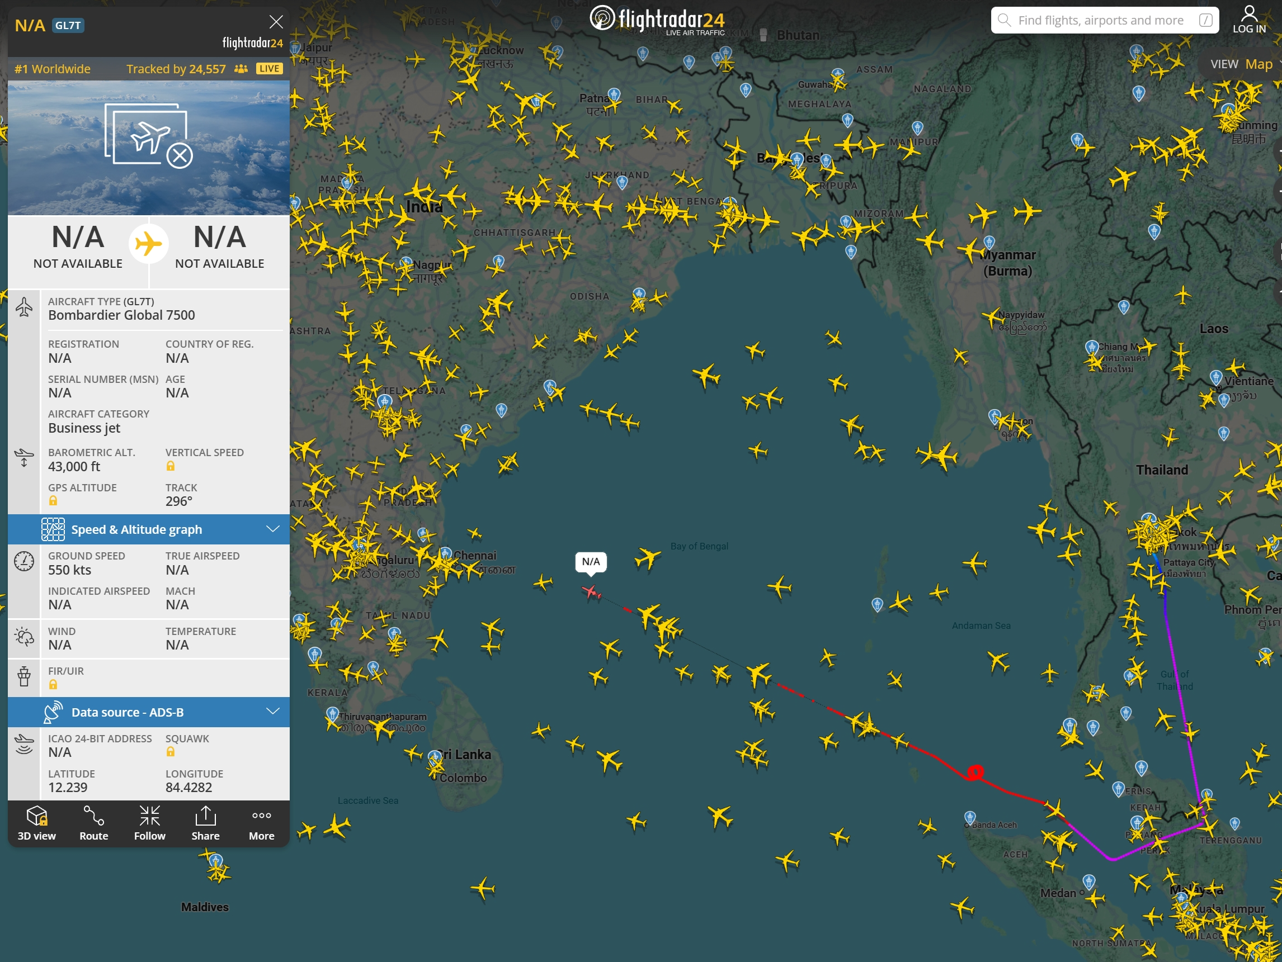Click the orange plane route icon between N/A airports

(148, 243)
